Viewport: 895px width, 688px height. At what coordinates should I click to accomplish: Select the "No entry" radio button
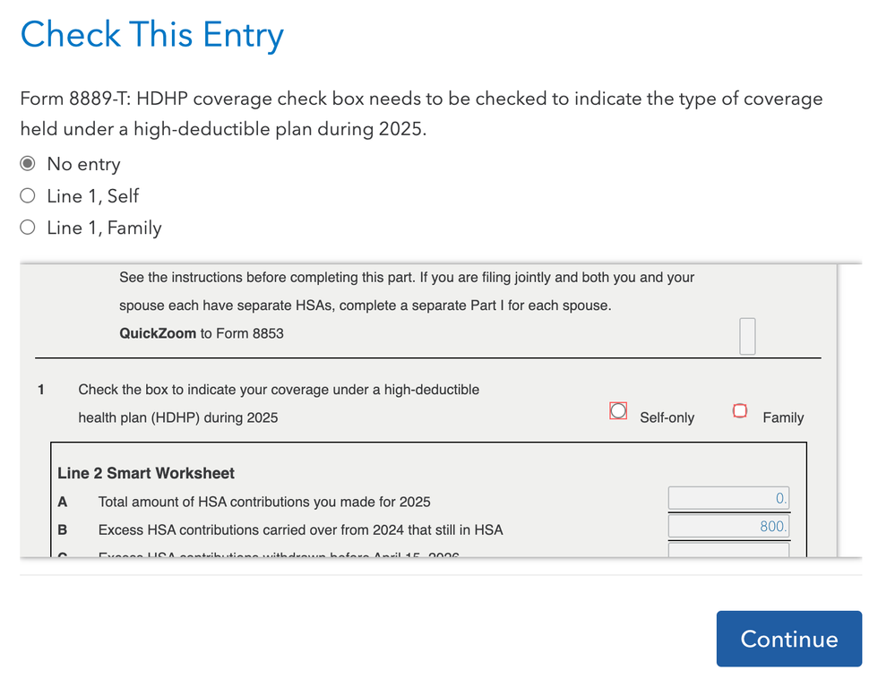27,164
